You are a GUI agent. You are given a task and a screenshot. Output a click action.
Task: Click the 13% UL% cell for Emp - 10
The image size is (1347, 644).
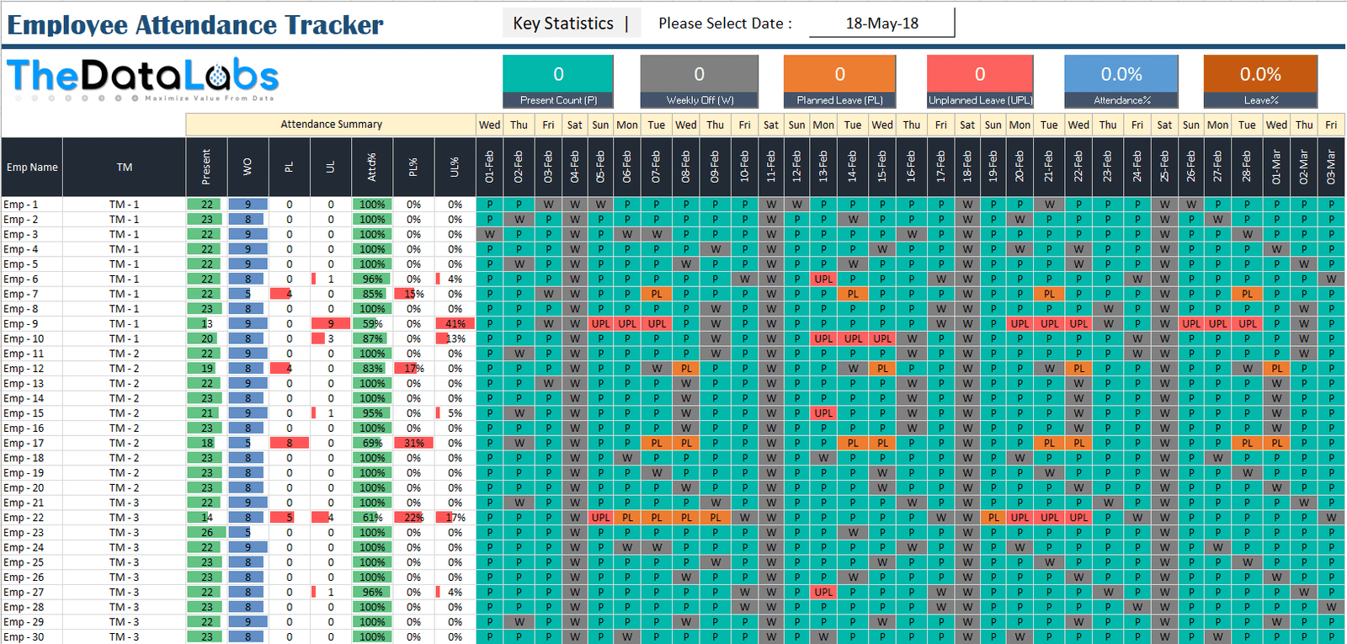pyautogui.click(x=455, y=338)
